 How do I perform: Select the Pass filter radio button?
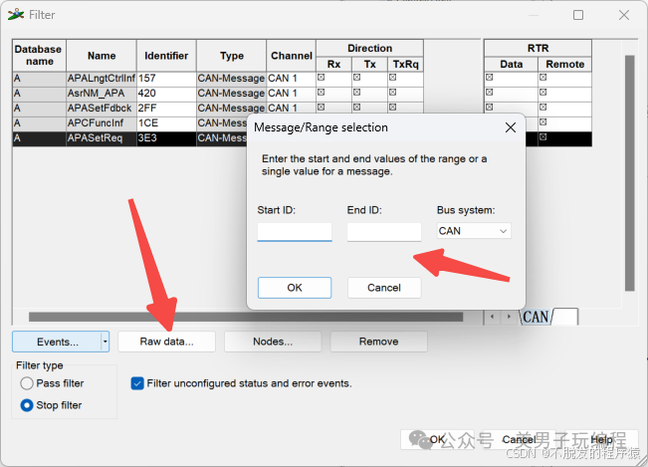click(x=27, y=383)
